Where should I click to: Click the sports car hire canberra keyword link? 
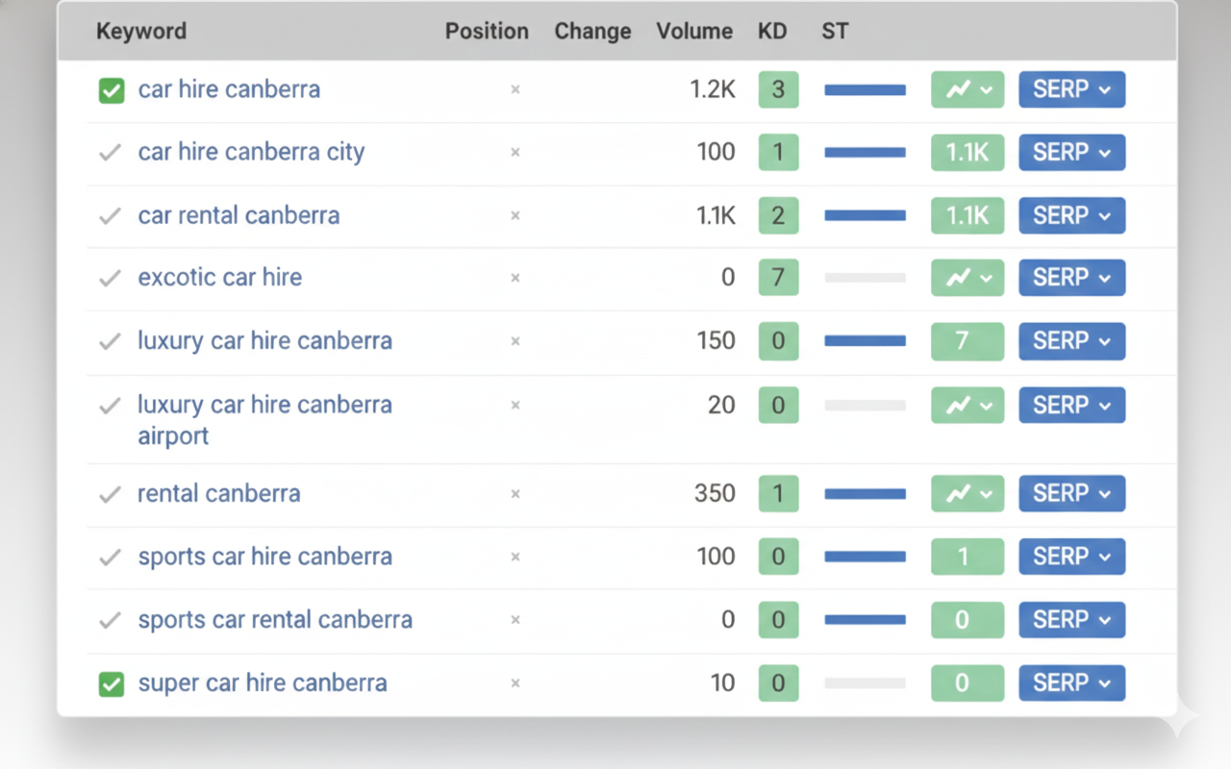(x=264, y=556)
